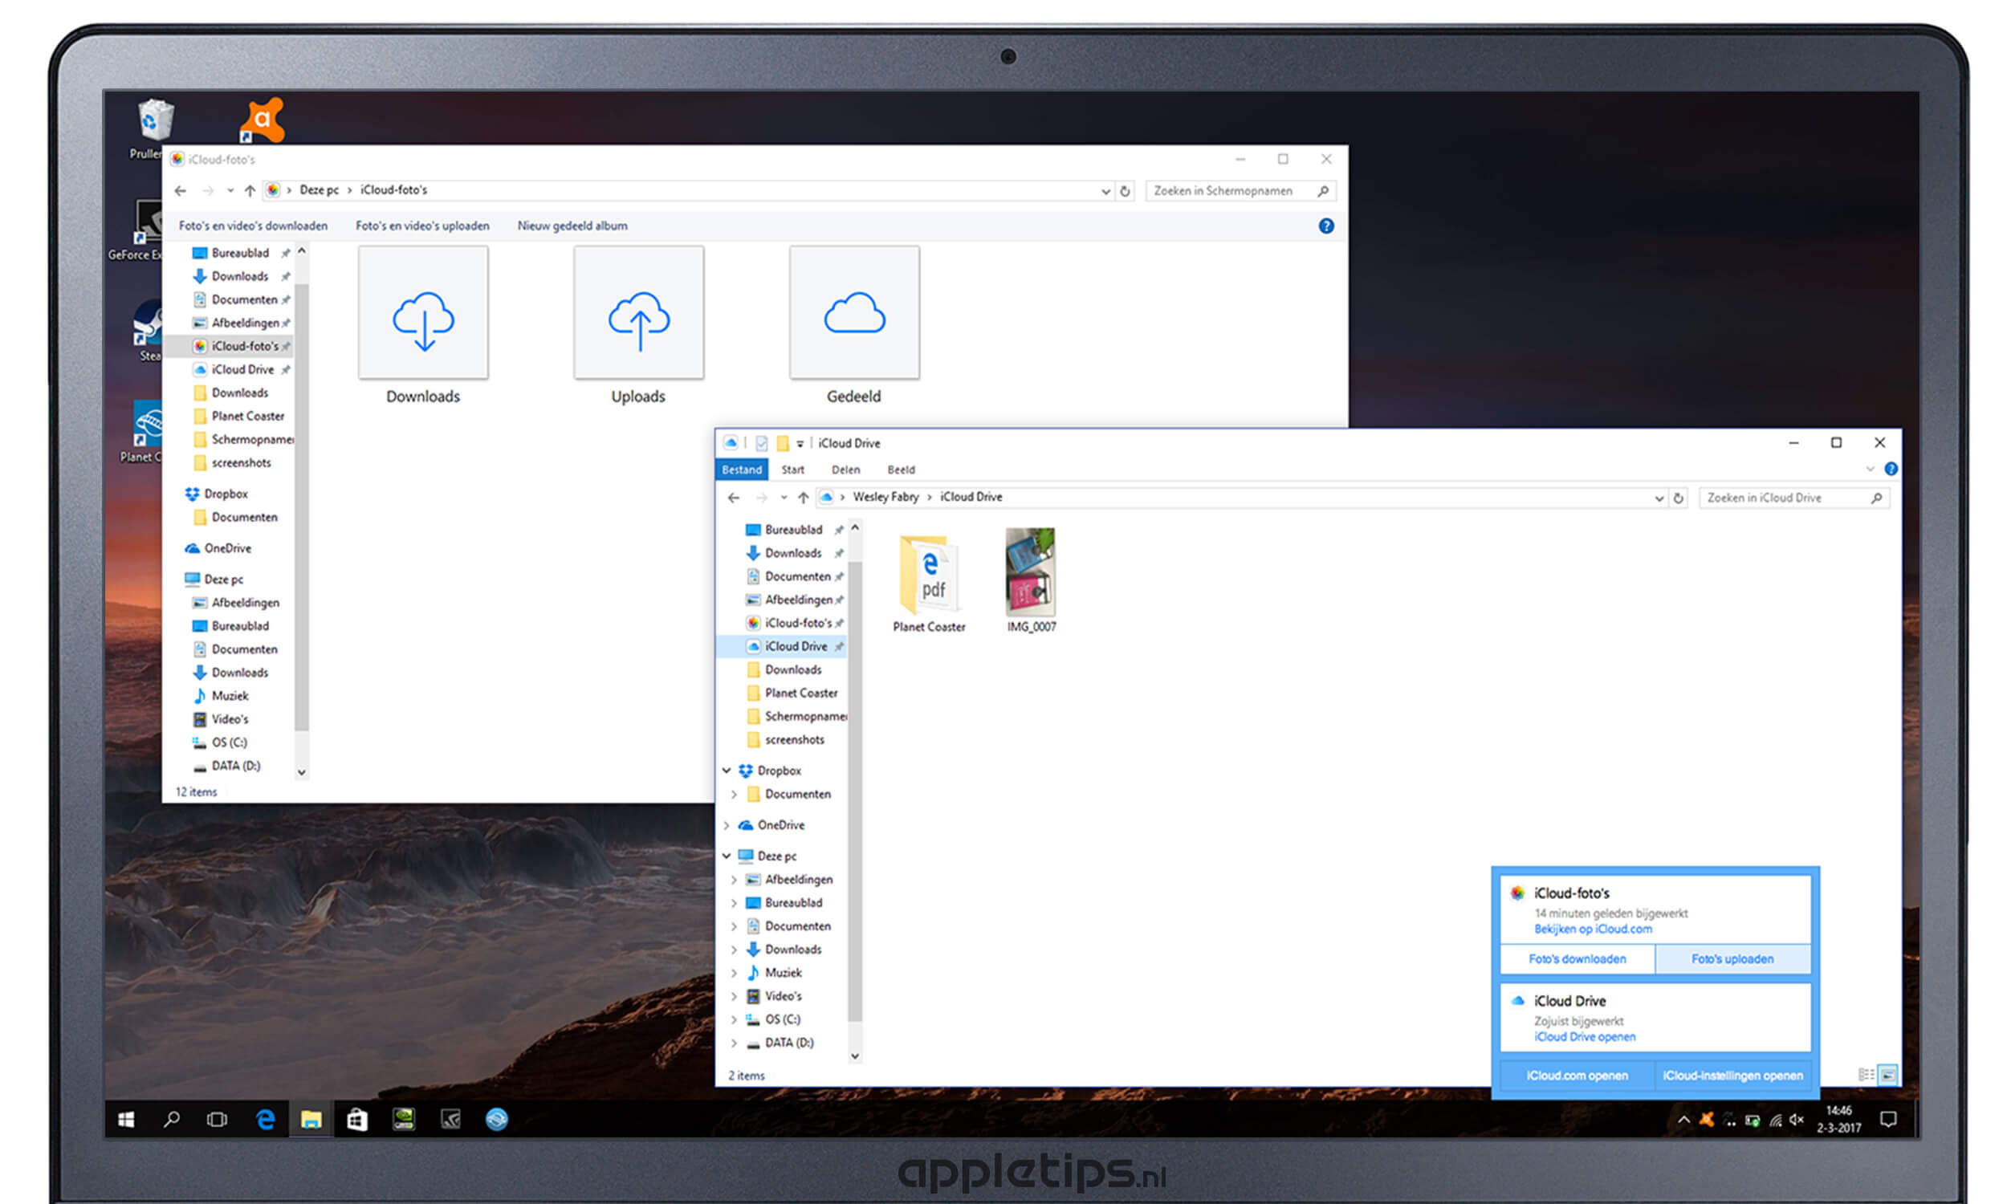Select iCloud Drive in iCloud-foto's sidebar
Image resolution: width=2007 pixels, height=1204 pixels.
tap(242, 370)
